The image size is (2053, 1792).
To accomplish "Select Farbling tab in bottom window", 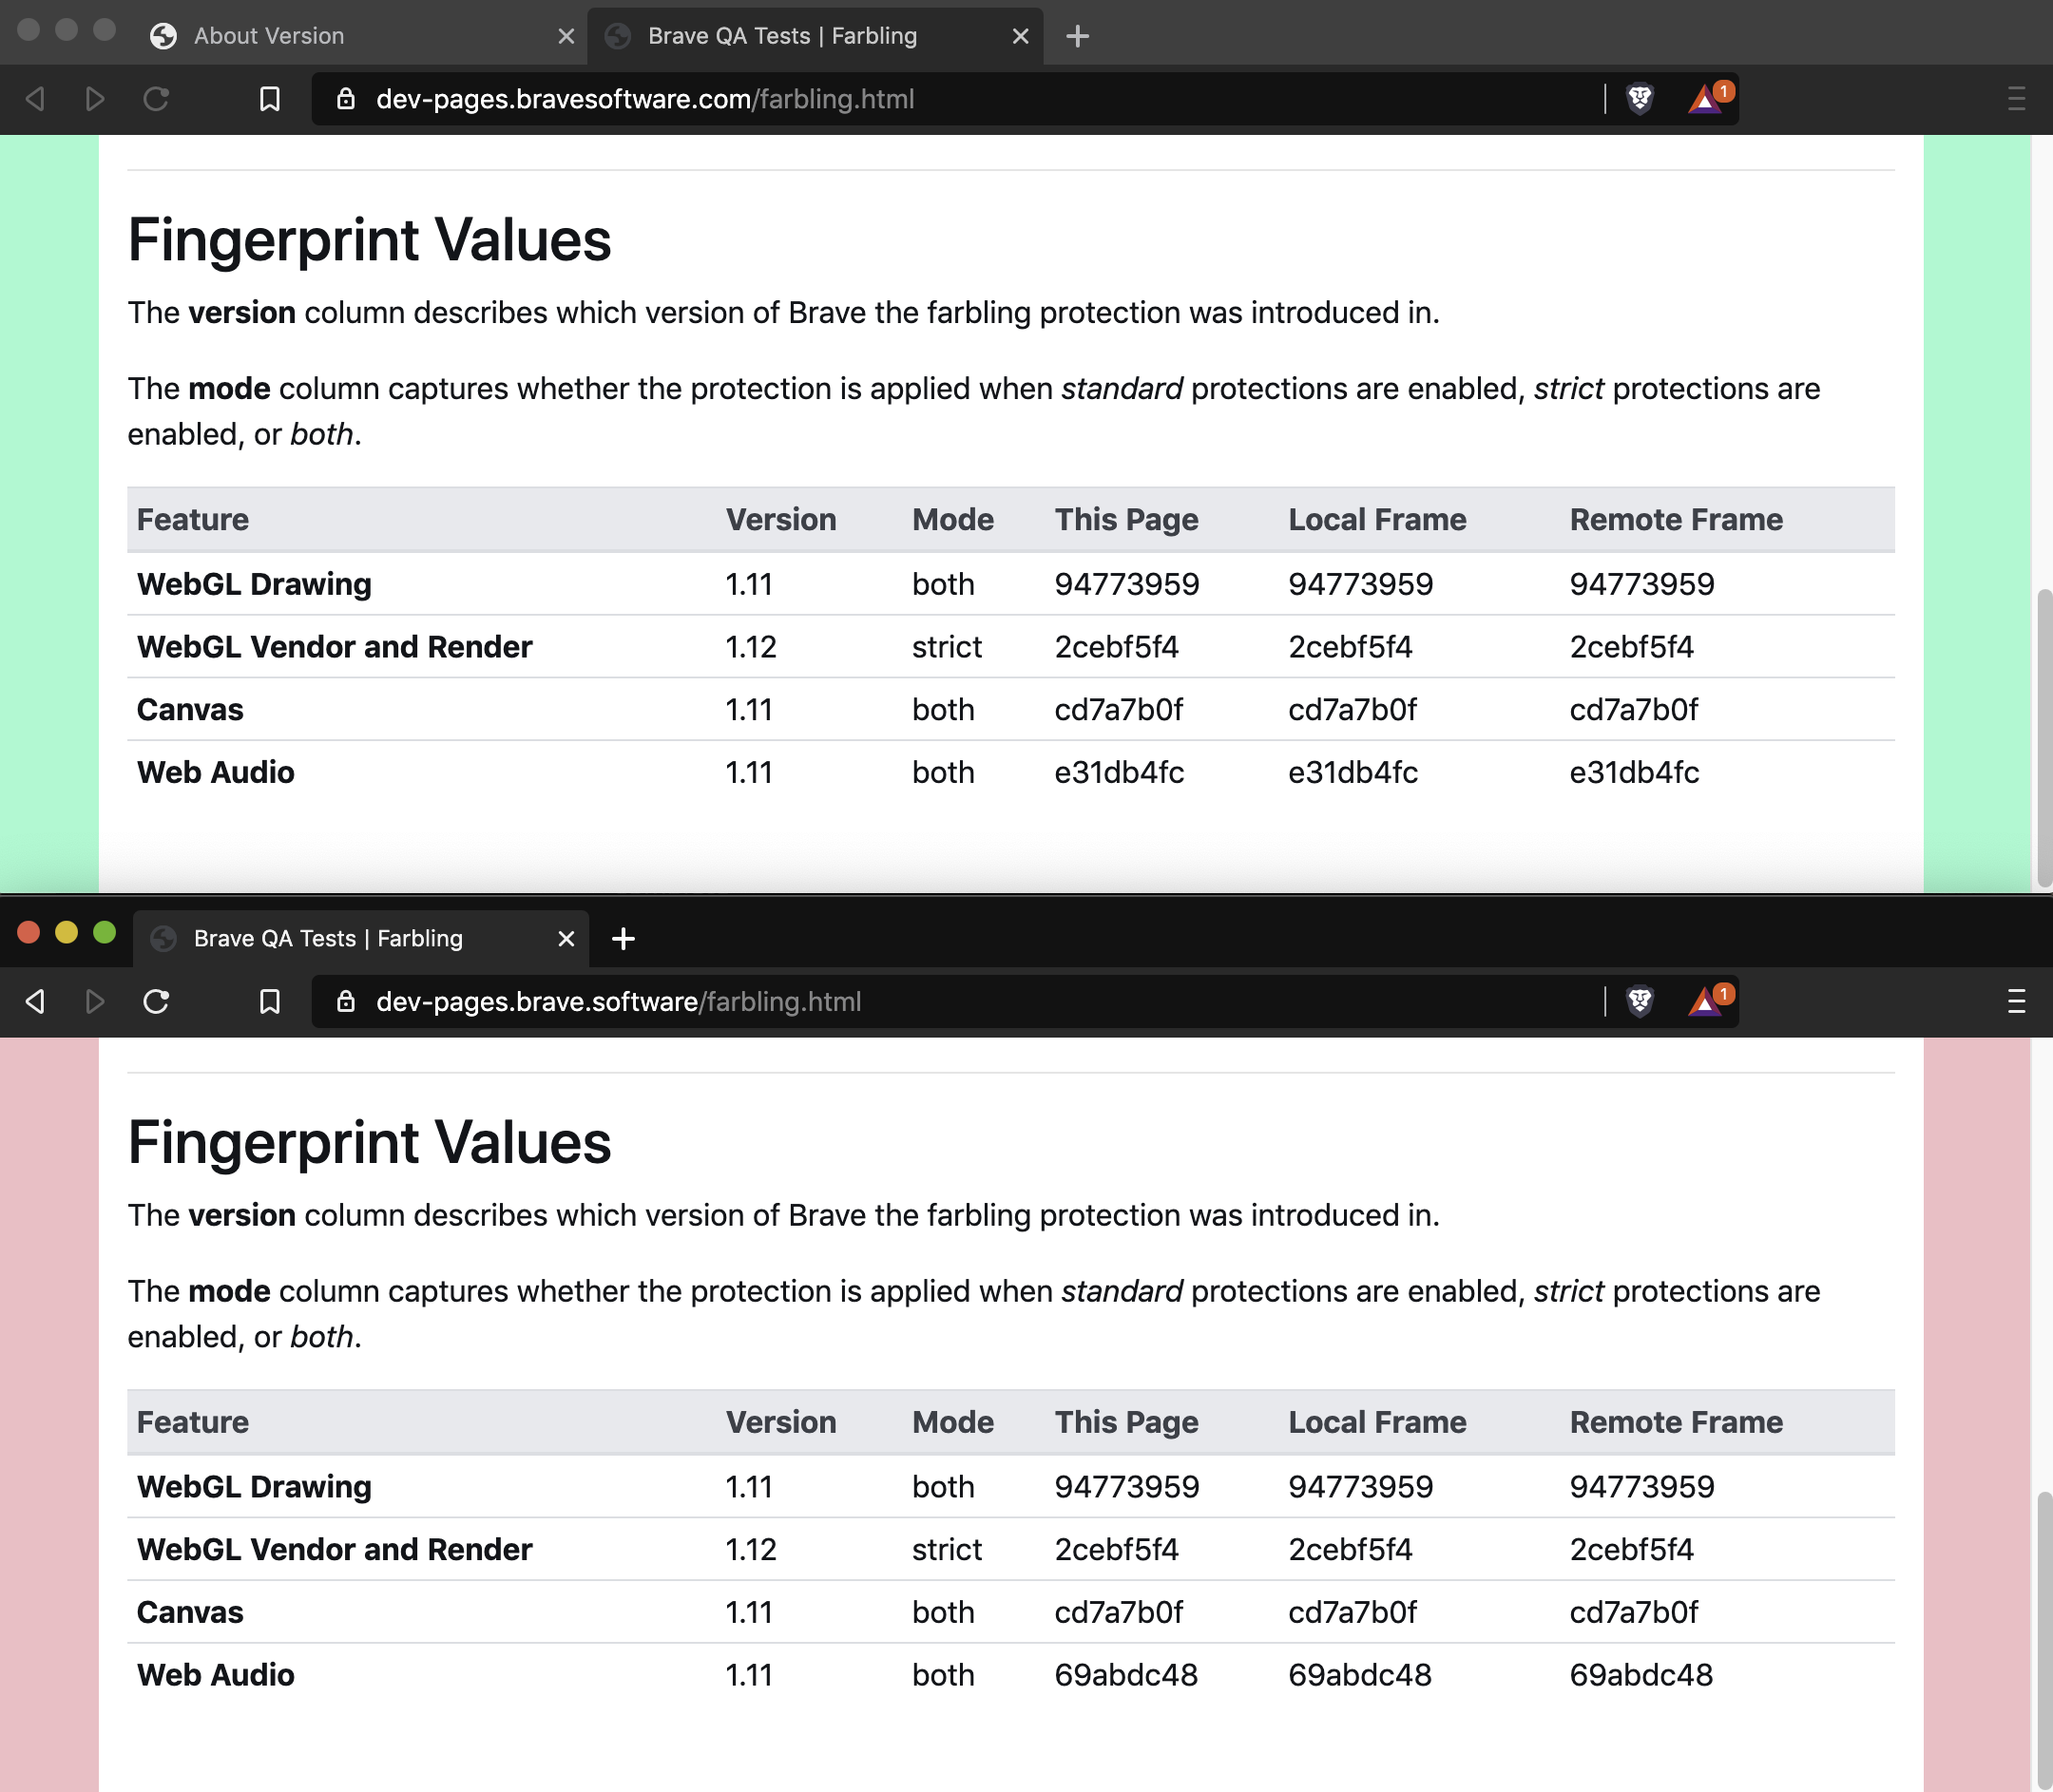I will coord(360,938).
